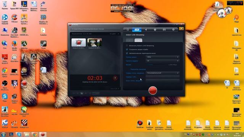Viewport: 244px width, 137px height.
Task: Click the server URL input field
Action: click(163, 76)
